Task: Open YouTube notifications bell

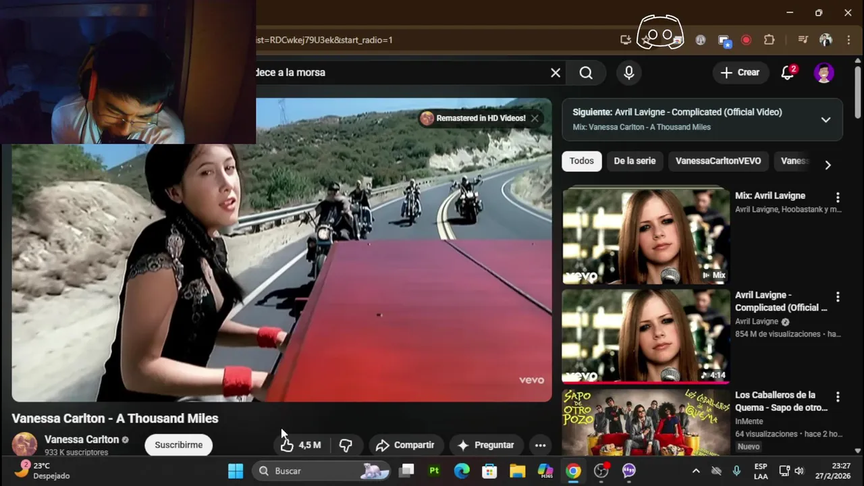Action: (788, 73)
